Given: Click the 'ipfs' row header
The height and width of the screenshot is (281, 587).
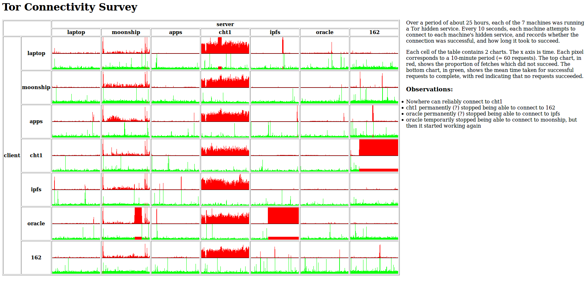Looking at the screenshot, I should pyautogui.click(x=36, y=189).
